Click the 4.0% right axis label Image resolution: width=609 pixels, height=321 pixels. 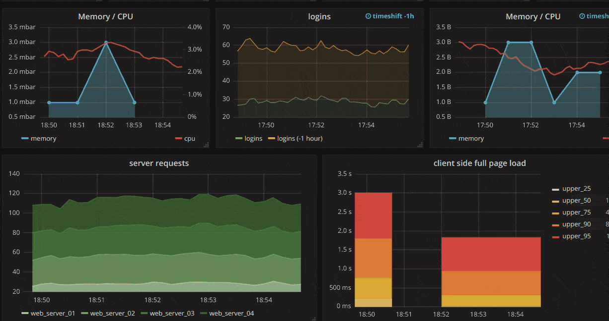click(194, 27)
